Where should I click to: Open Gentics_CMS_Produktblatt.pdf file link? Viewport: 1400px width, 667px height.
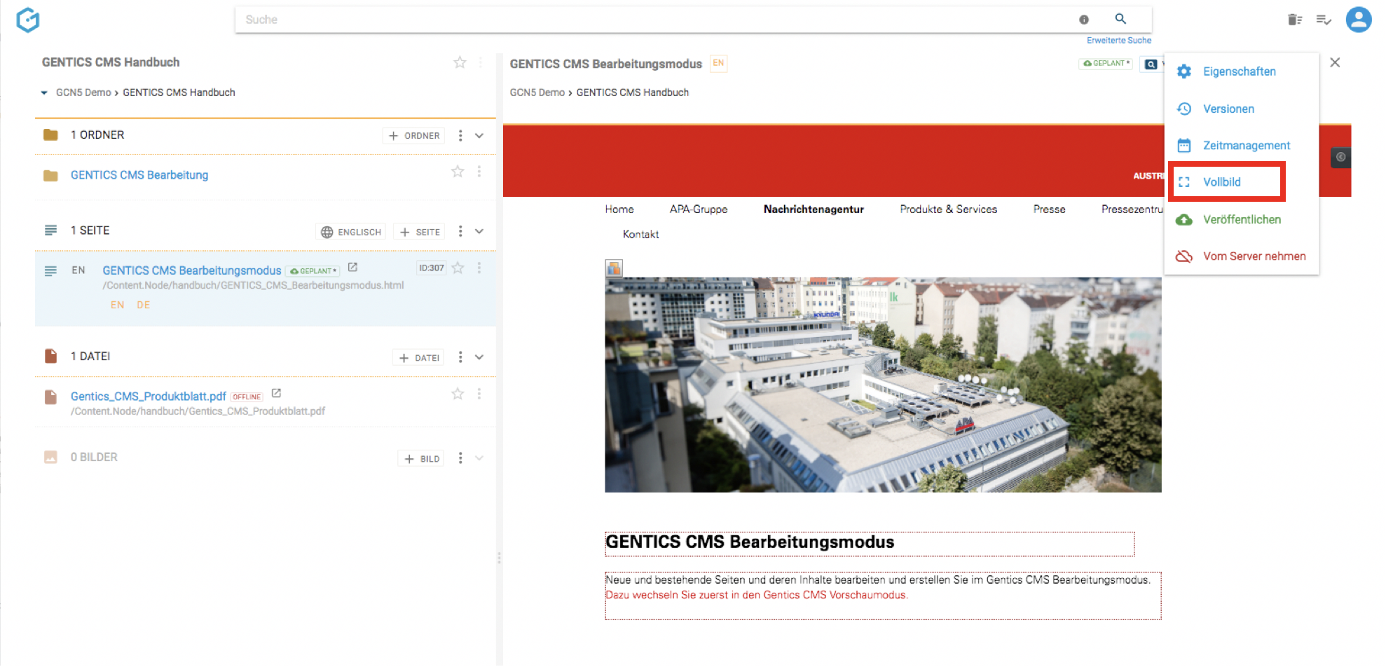pos(149,397)
